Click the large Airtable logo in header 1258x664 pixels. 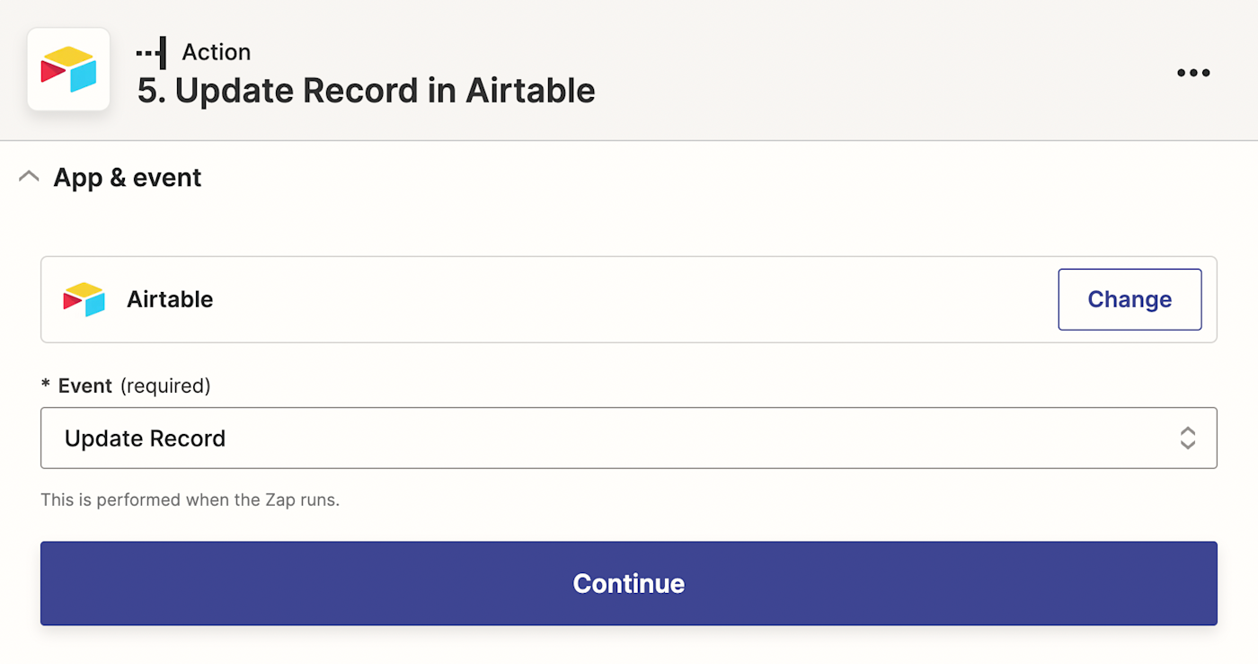pos(68,70)
